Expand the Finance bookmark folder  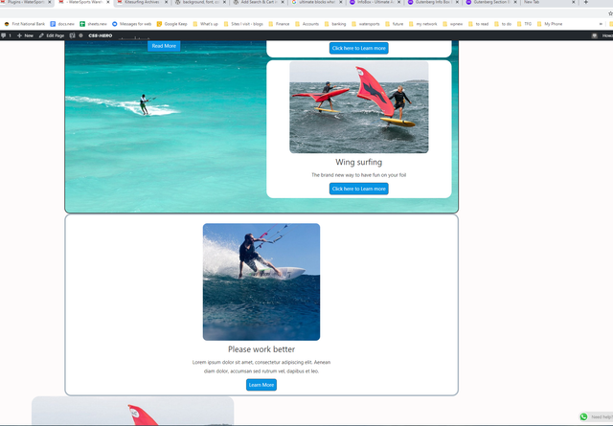click(x=279, y=24)
